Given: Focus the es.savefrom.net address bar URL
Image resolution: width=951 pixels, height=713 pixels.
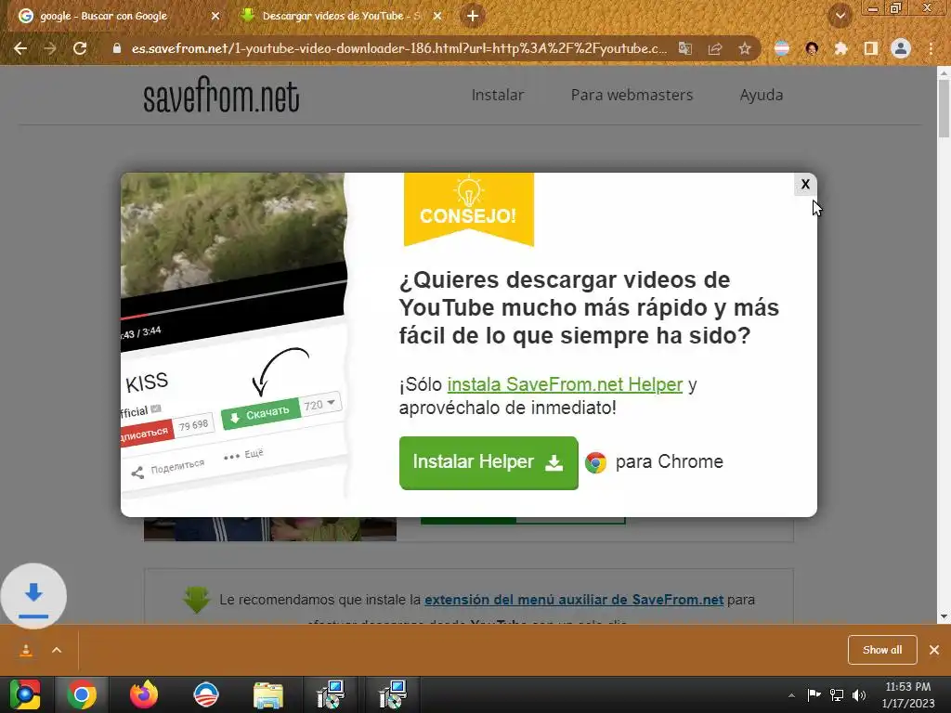Looking at the screenshot, I should [x=399, y=48].
